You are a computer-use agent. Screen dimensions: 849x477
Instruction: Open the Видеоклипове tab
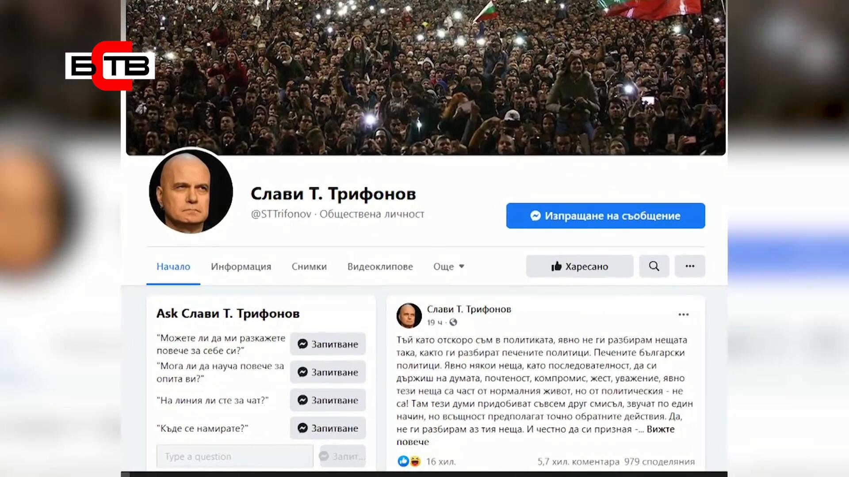point(380,266)
